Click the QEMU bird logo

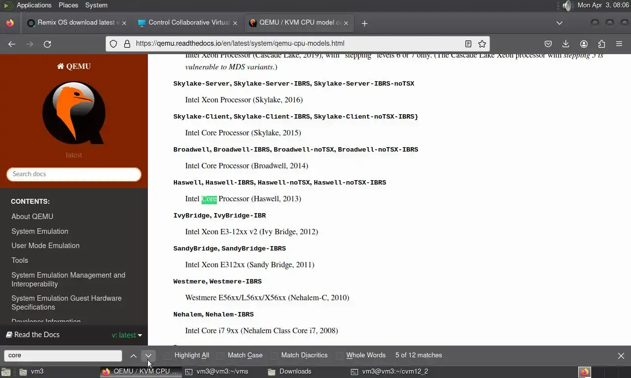[x=73, y=113]
